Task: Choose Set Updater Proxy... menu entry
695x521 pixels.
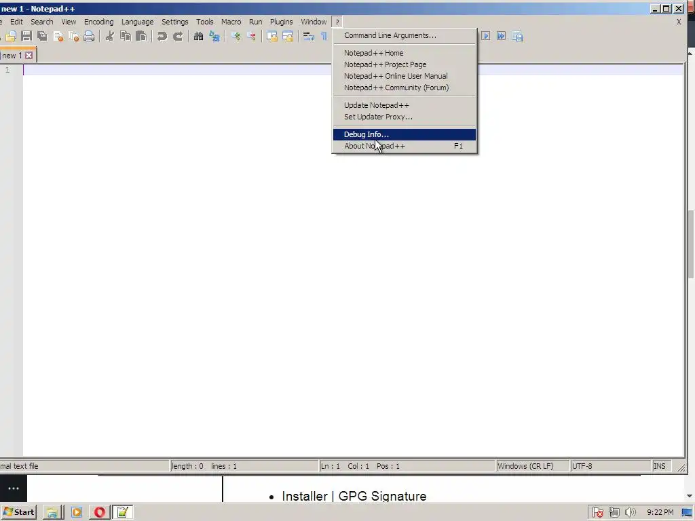Action: 405,117
